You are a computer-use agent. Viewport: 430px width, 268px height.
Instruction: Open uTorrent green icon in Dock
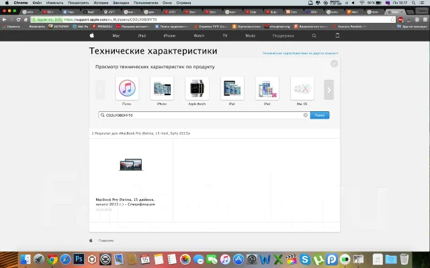318,259
